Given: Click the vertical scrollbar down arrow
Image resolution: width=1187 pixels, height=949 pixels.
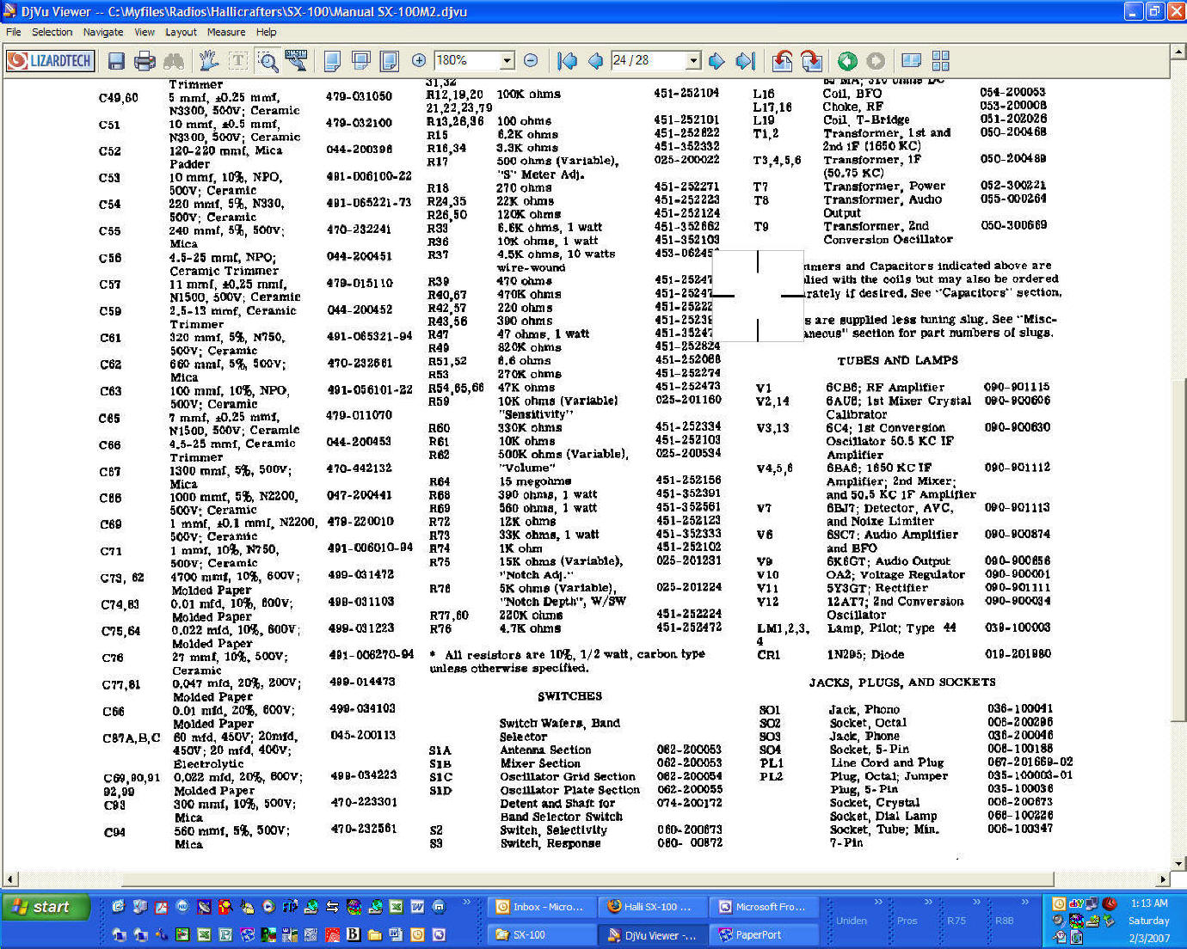Looking at the screenshot, I should [1179, 864].
